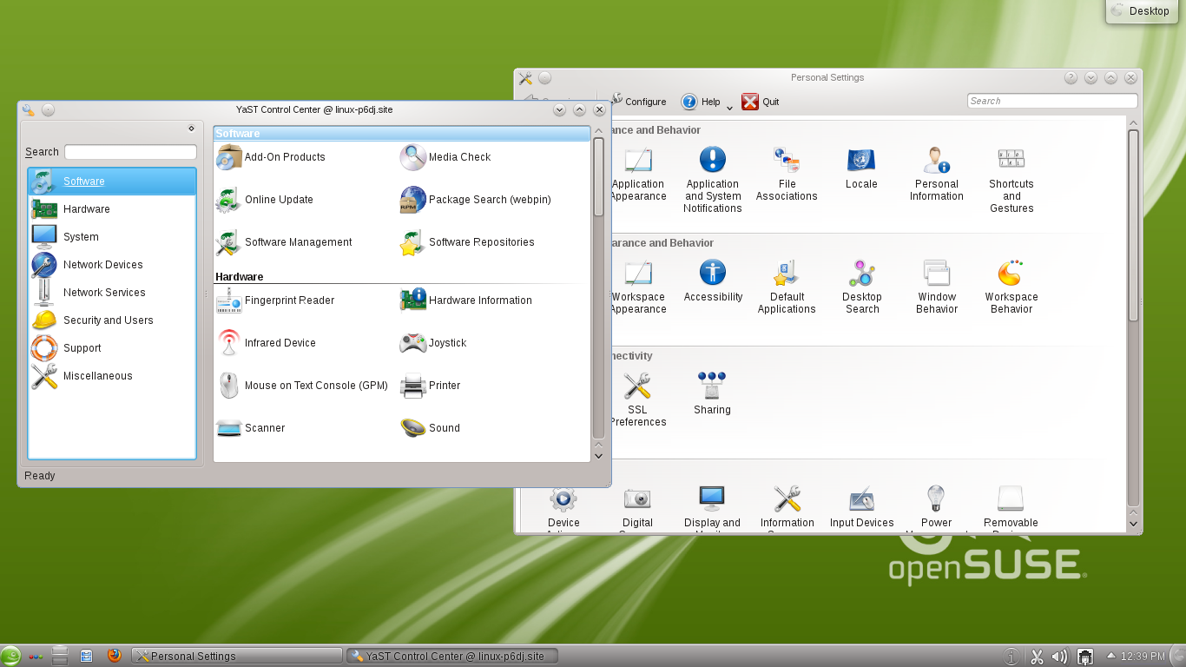This screenshot has height=667, width=1186.
Task: Open Online Update in YaST
Action: coord(265,200)
